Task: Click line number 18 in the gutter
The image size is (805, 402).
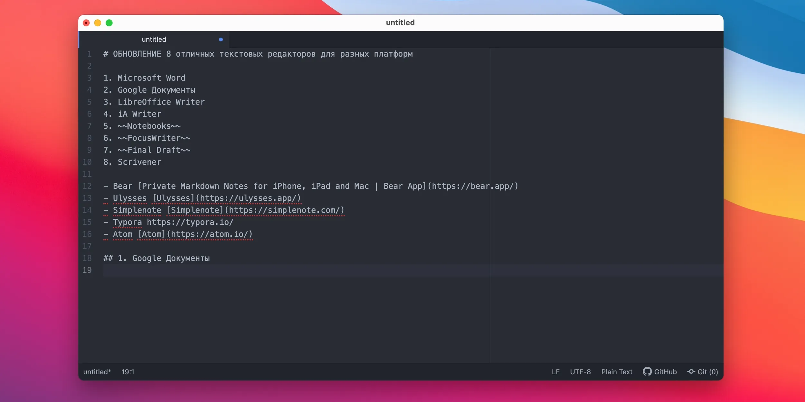Action: 87,258
